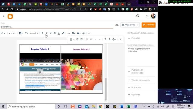Bookmark this page with the star
The height and width of the screenshot is (109, 193).
point(85,9)
